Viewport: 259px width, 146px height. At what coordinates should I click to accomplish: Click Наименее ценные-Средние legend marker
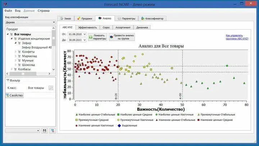(x=198, y=120)
